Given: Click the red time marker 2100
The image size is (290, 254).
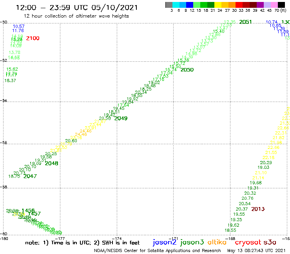Looking at the screenshot, I should pos(33,38).
